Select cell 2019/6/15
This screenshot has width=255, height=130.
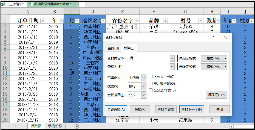tap(28, 37)
